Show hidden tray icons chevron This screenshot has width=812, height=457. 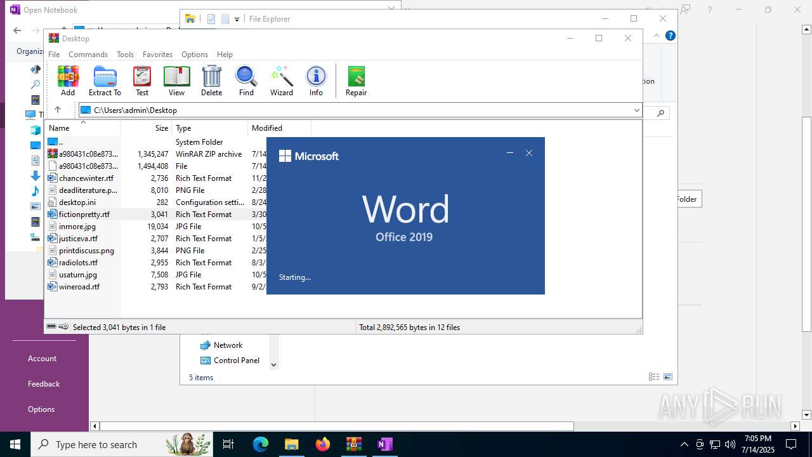point(684,444)
